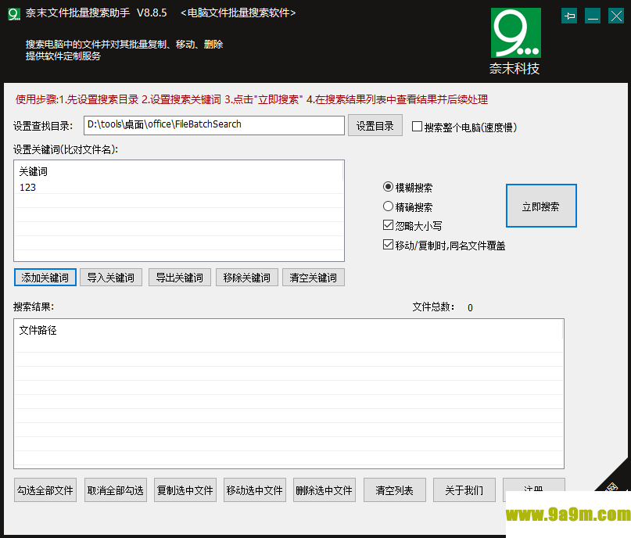The width and height of the screenshot is (631, 538).
Task: Click the pin window icon
Action: point(569,16)
